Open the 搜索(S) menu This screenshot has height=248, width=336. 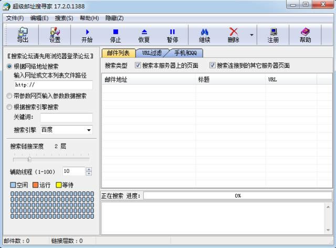pos(64,18)
